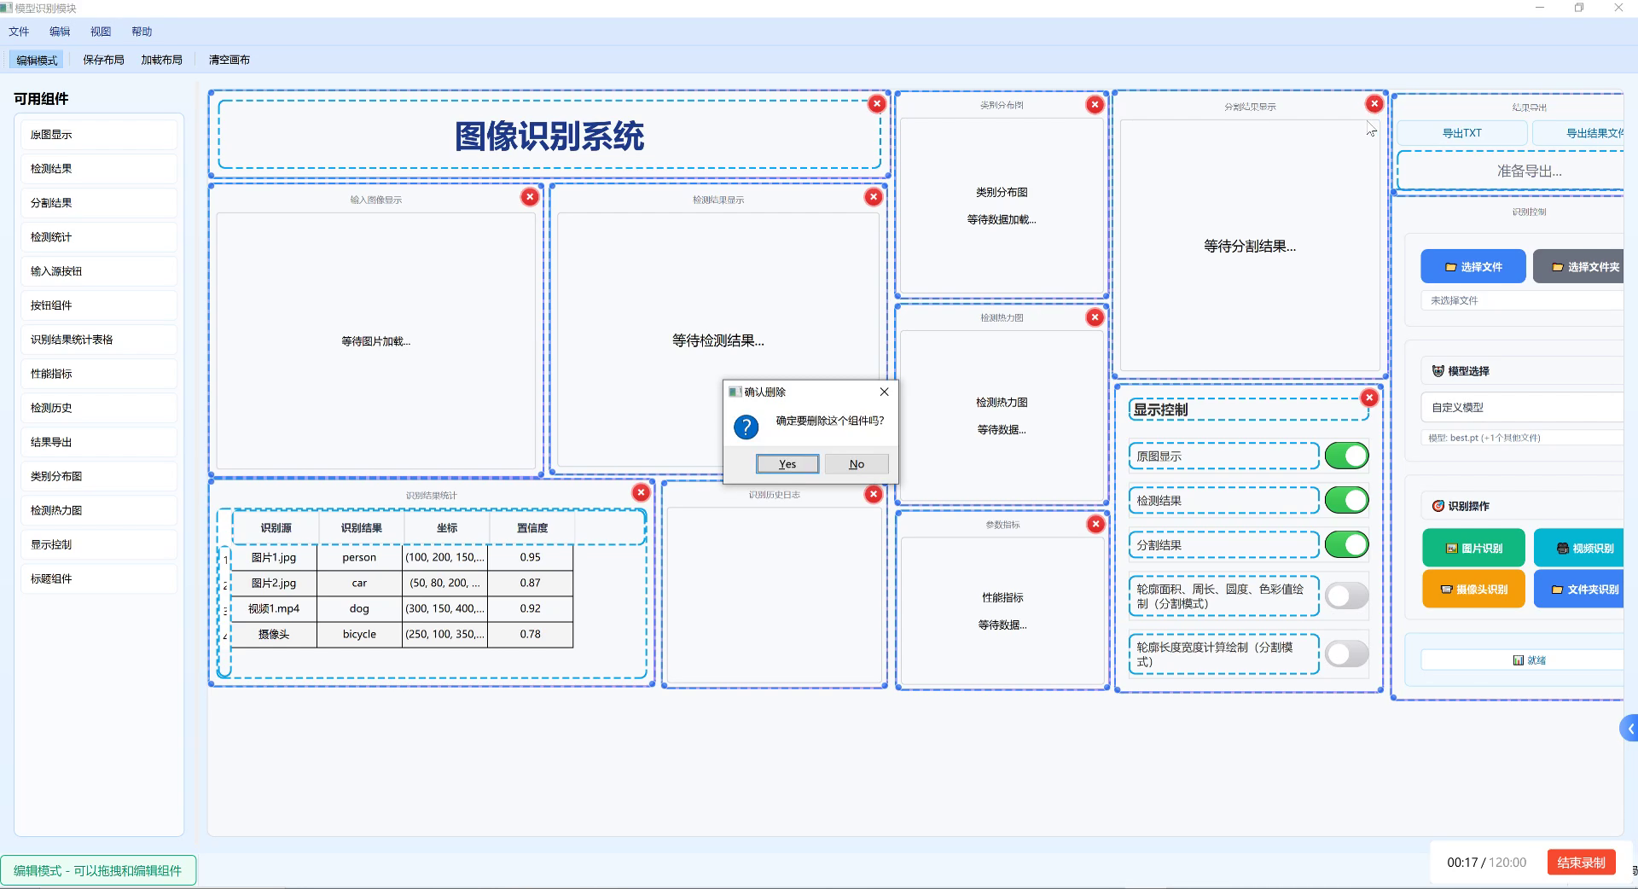Disable the 原图显示 toggle
The image size is (1638, 889).
[1345, 456]
